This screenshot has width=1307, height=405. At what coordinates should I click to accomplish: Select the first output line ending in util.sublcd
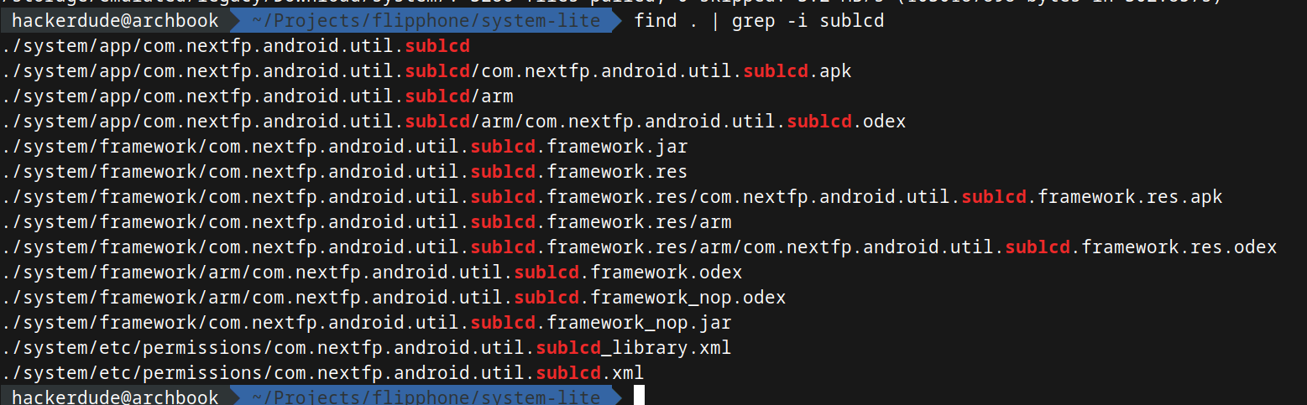click(x=236, y=46)
